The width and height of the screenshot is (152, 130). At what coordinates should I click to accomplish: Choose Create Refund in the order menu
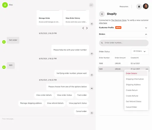[132, 96]
